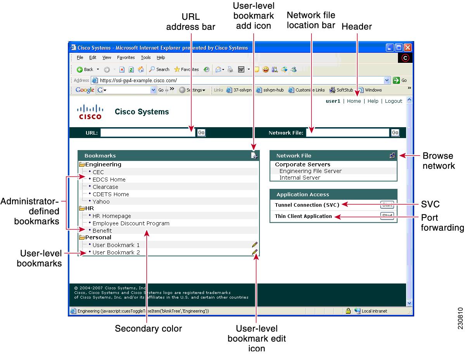Click the globe toolbar icon beside Research

[x=284, y=69]
